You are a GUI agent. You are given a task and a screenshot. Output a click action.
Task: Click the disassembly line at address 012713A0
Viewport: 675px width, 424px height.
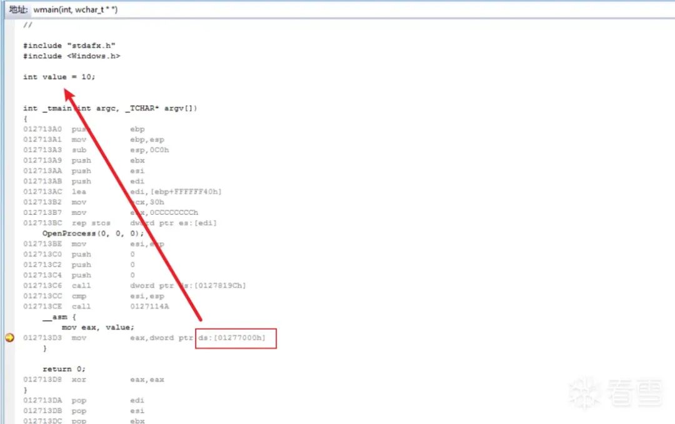pos(84,129)
